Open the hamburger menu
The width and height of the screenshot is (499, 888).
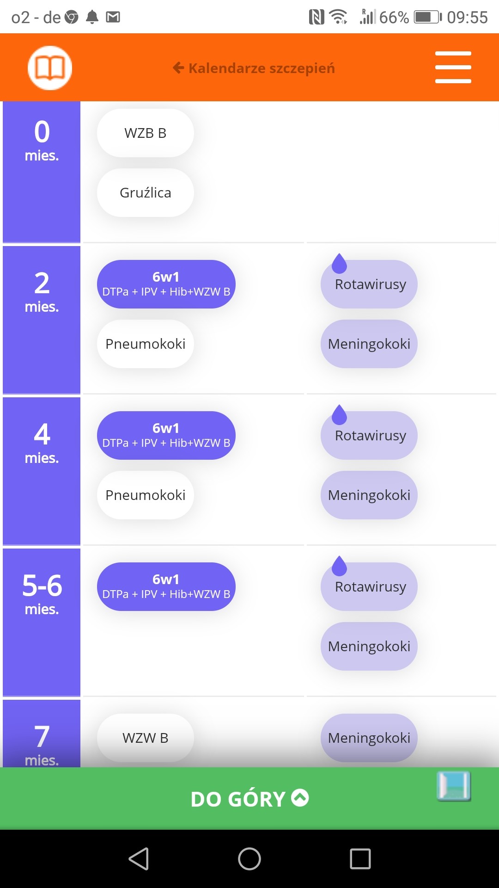point(453,68)
